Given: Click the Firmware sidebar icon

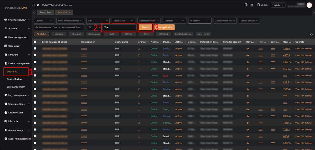Looking at the screenshot, I should click(6, 55).
